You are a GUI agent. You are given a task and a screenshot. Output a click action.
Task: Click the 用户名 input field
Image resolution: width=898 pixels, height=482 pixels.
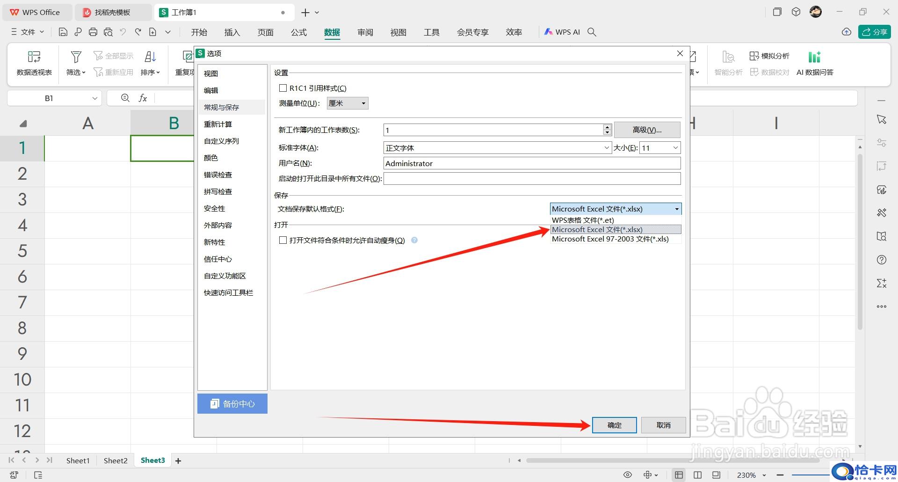click(532, 163)
